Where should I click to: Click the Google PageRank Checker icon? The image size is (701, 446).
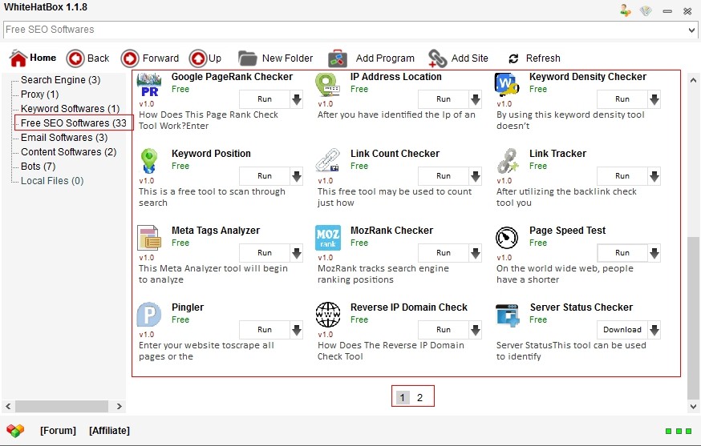point(149,85)
